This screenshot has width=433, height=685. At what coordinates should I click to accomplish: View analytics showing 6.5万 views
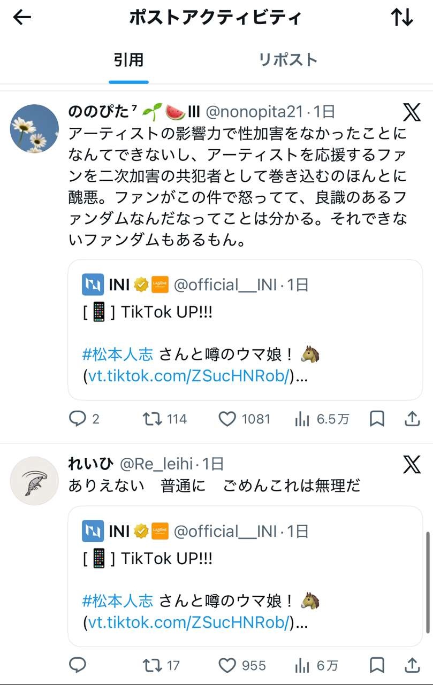303,419
